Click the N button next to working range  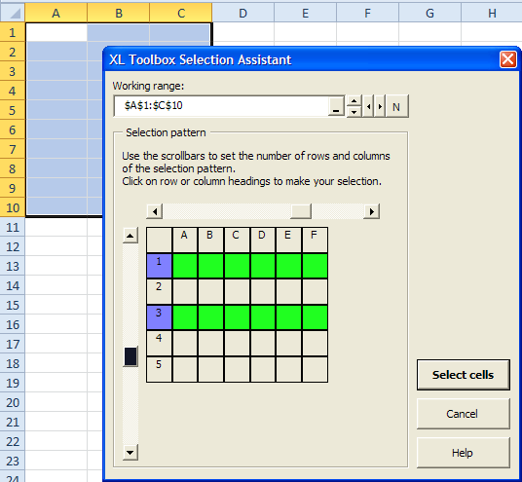click(x=396, y=106)
